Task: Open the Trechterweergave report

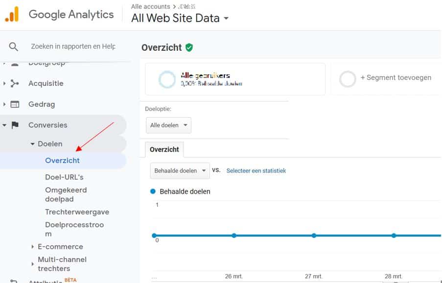Action: point(77,212)
